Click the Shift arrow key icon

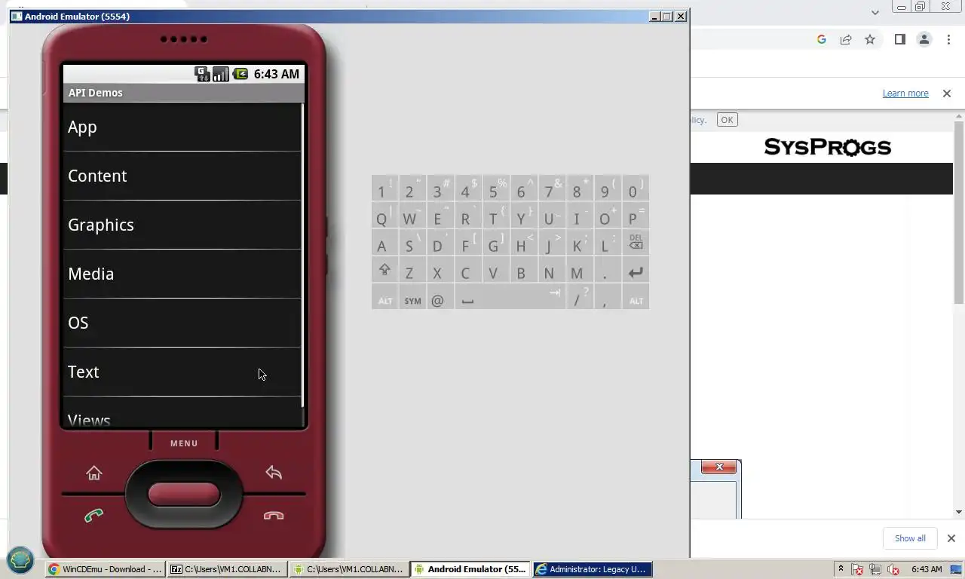click(384, 270)
